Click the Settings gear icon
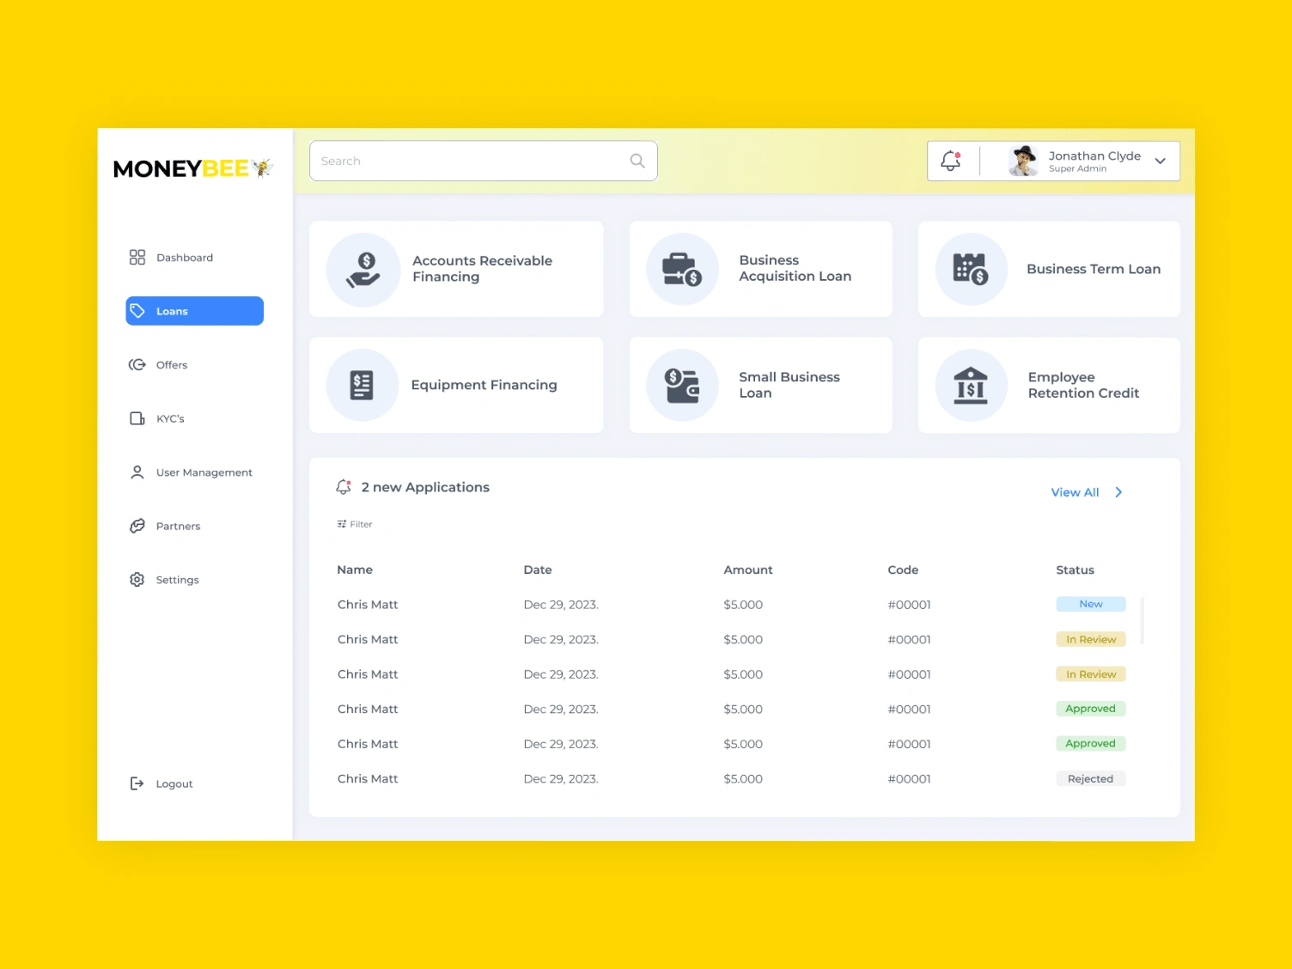The height and width of the screenshot is (969, 1292). click(137, 580)
